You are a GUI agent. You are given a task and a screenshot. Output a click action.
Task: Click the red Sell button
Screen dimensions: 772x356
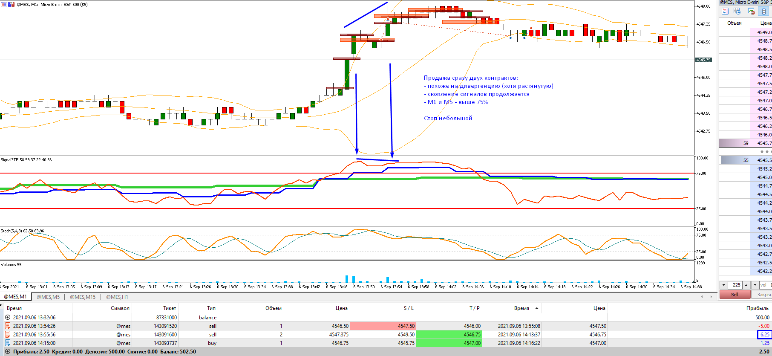coord(735,294)
